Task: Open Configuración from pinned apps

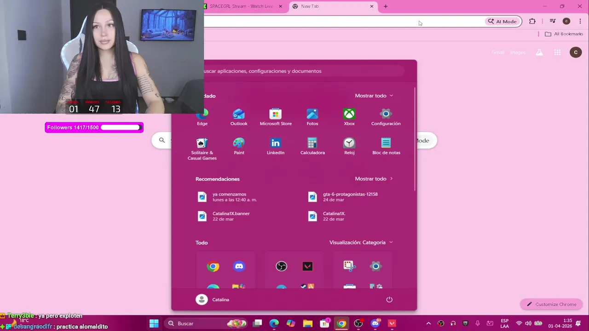Action: click(x=386, y=117)
